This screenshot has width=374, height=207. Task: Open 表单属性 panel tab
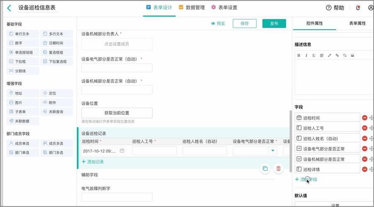click(x=357, y=24)
